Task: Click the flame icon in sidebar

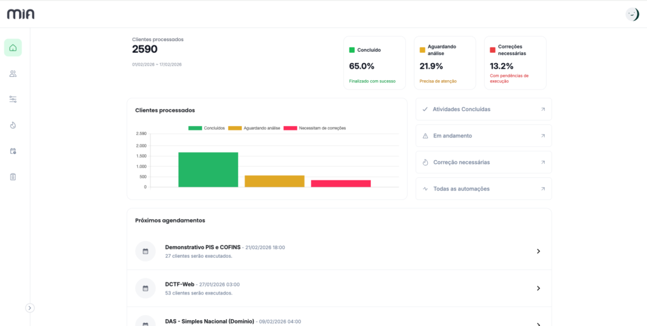Action: pyautogui.click(x=13, y=125)
